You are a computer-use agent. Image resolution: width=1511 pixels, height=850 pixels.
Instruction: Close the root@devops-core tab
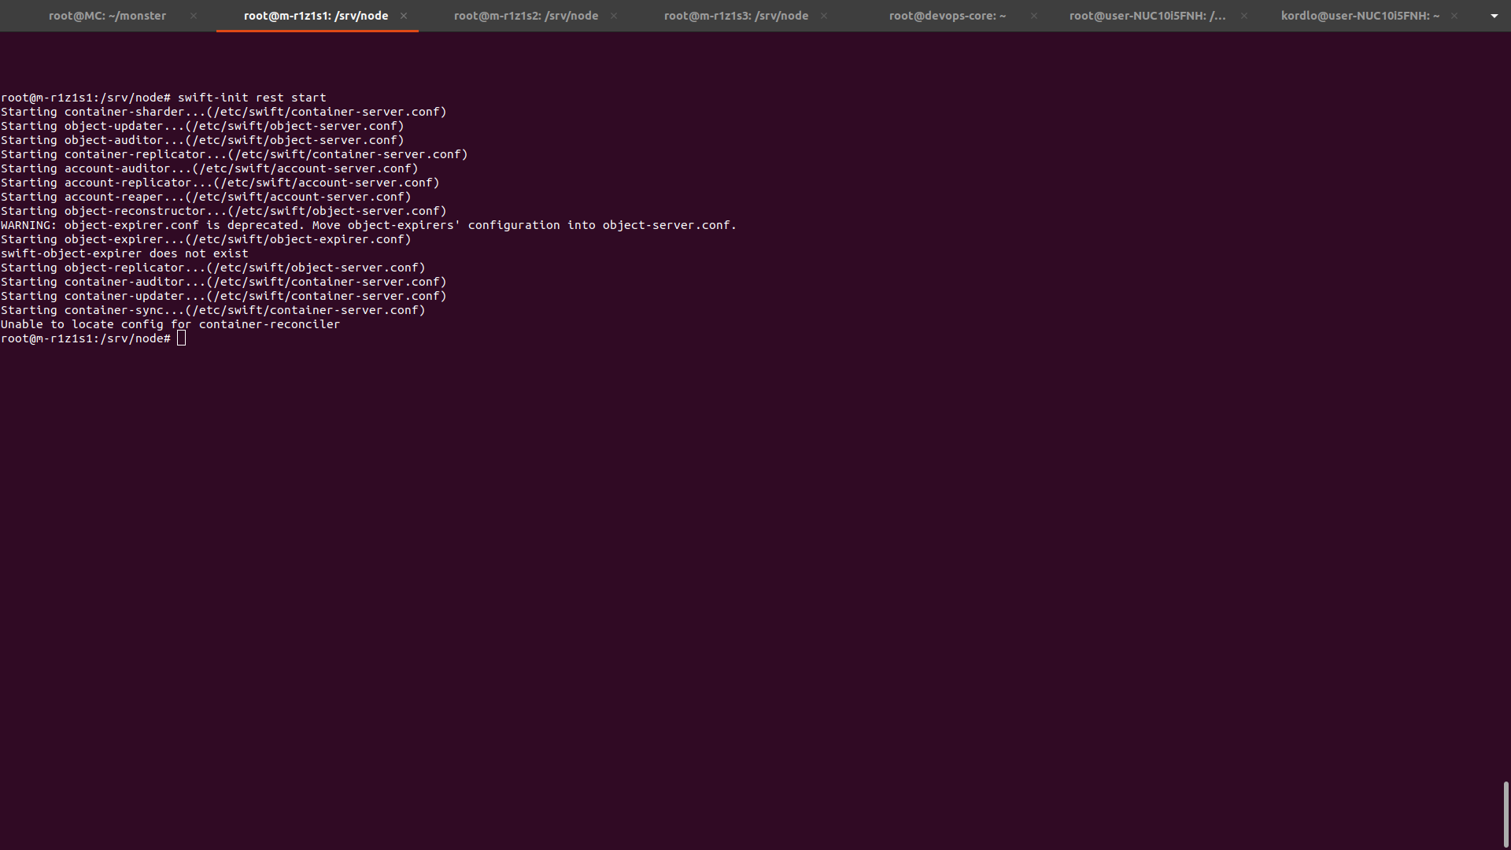[1034, 16]
